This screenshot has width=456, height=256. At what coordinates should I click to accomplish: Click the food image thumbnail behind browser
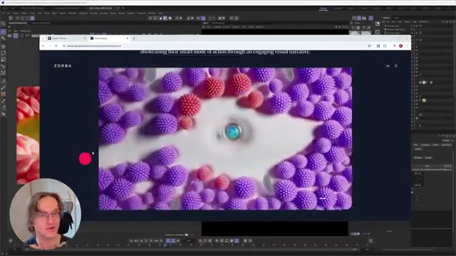coord(28,135)
